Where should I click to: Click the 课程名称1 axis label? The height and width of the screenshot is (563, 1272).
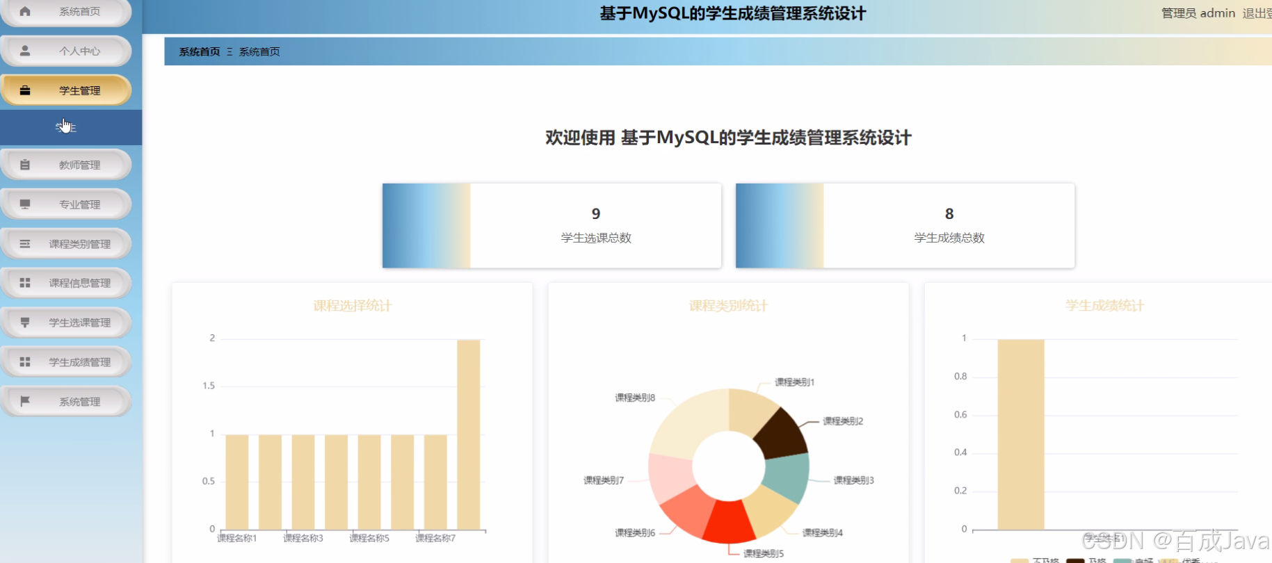(237, 538)
